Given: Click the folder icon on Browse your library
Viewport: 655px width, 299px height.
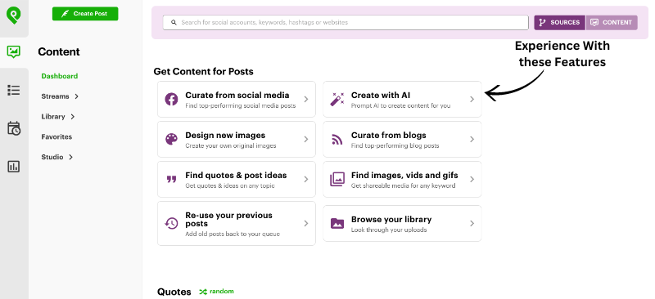Looking at the screenshot, I should coord(337,224).
